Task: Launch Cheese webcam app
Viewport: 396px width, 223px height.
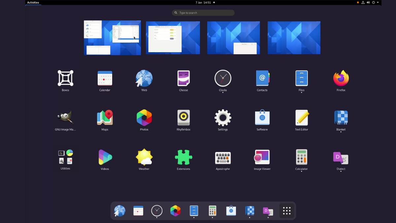Action: click(183, 78)
